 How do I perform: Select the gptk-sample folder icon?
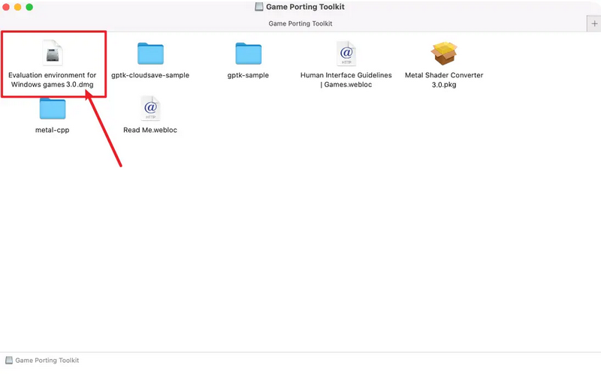[x=248, y=53]
